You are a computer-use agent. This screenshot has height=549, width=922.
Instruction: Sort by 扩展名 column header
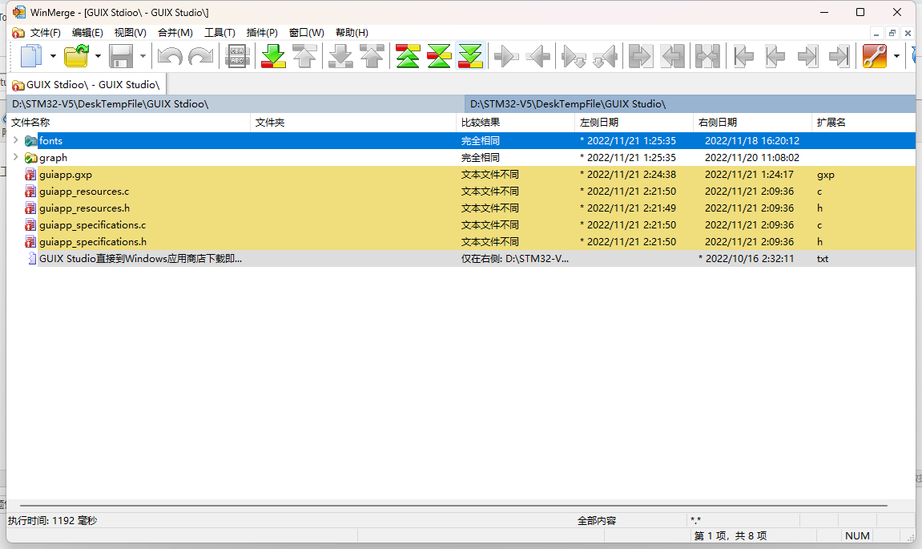pyautogui.click(x=864, y=123)
